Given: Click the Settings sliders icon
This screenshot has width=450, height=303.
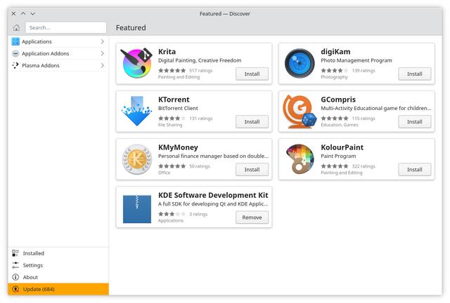Looking at the screenshot, I should pyautogui.click(x=15, y=265).
